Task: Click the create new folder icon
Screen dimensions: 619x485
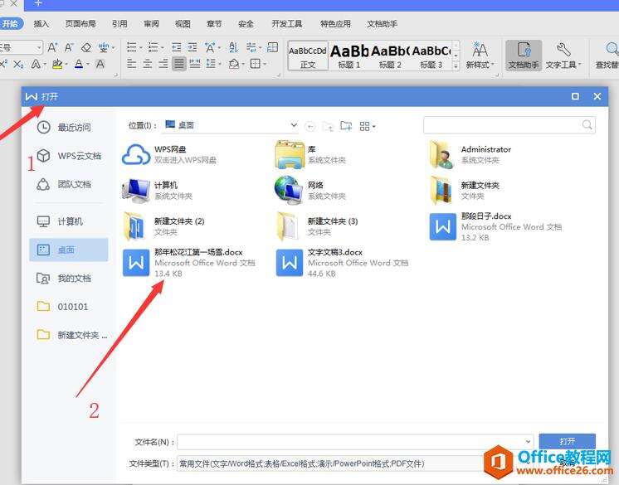Action: point(346,126)
